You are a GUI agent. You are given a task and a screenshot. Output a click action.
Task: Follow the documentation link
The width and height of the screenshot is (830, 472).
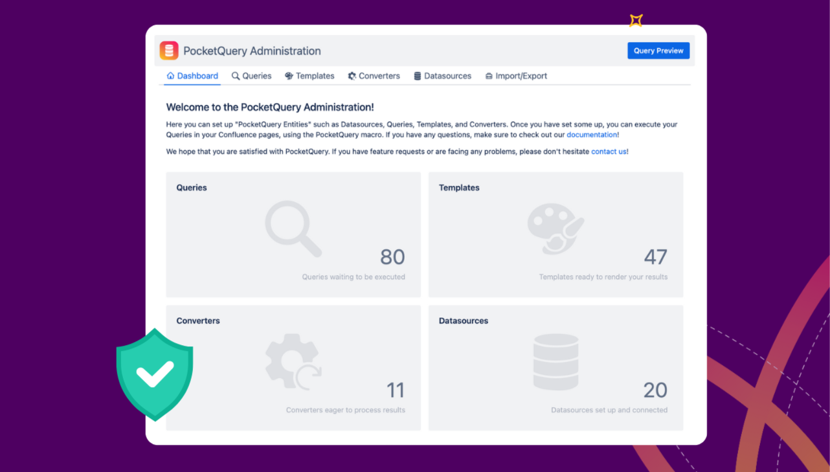[x=592, y=135]
